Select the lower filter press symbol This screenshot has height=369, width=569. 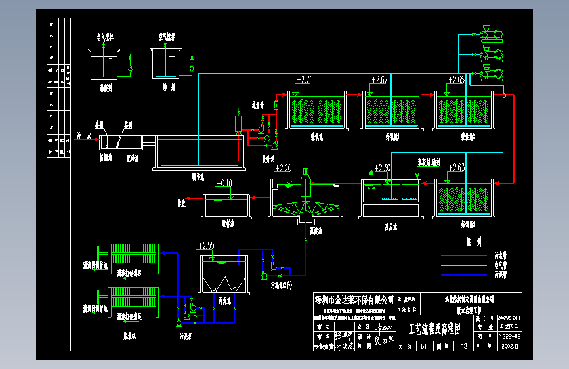pyautogui.click(x=128, y=302)
